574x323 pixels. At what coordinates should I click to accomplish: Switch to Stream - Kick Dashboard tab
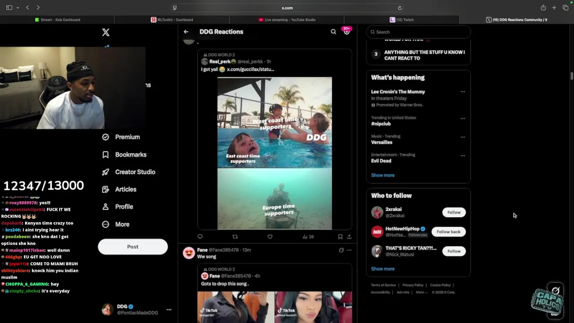(x=57, y=20)
